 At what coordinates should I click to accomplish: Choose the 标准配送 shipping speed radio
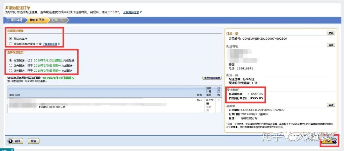pyautogui.click(x=10, y=60)
